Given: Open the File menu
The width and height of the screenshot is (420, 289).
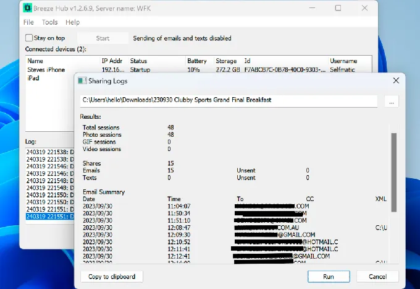Looking at the screenshot, I should (x=28, y=22).
